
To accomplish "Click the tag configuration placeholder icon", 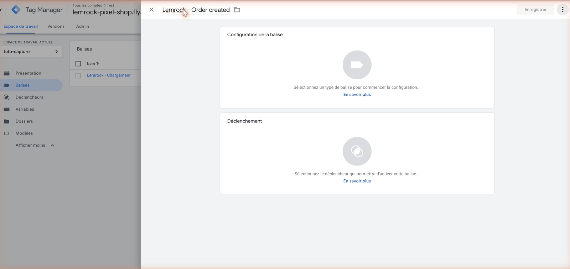I will (357, 65).
